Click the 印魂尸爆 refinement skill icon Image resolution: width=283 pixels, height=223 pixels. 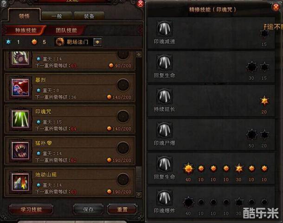(x=164, y=130)
